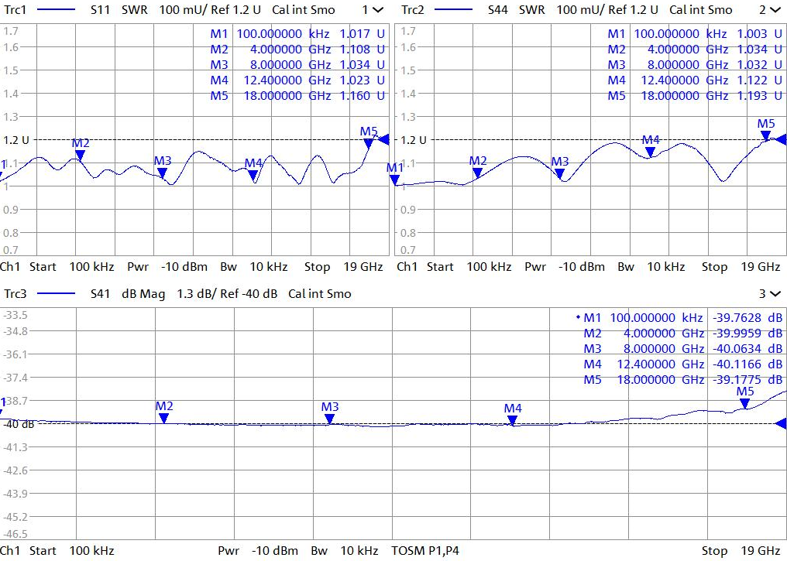Open diagram 2 dropdown chevron
The width and height of the screenshot is (787, 561).
click(775, 10)
